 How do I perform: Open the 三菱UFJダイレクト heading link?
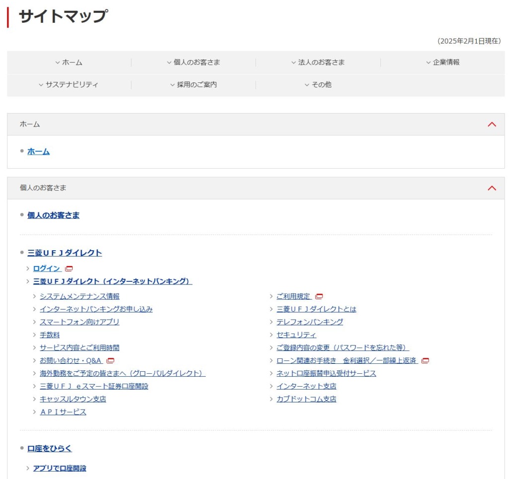pos(65,253)
